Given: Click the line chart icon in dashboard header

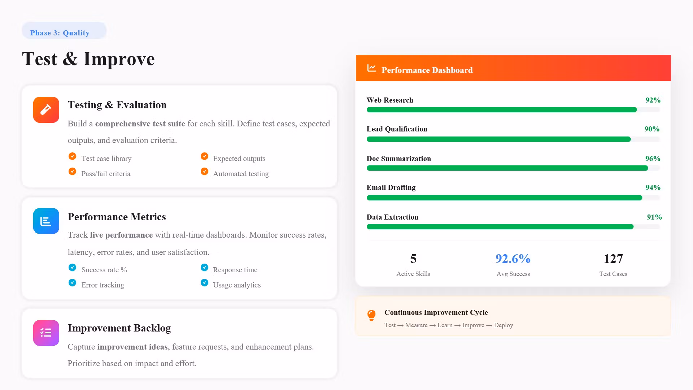Looking at the screenshot, I should (372, 68).
